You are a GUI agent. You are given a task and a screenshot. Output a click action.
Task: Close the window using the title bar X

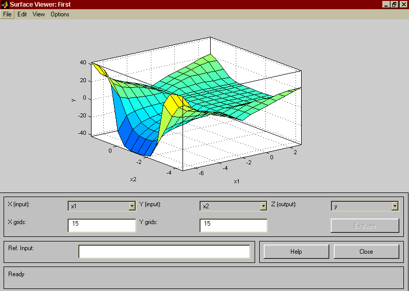point(403,4)
